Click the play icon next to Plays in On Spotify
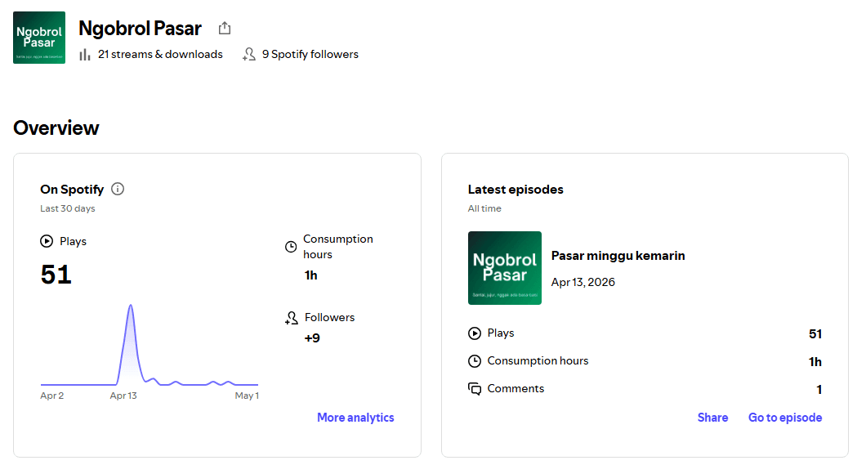The width and height of the screenshot is (857, 465). 47,241
